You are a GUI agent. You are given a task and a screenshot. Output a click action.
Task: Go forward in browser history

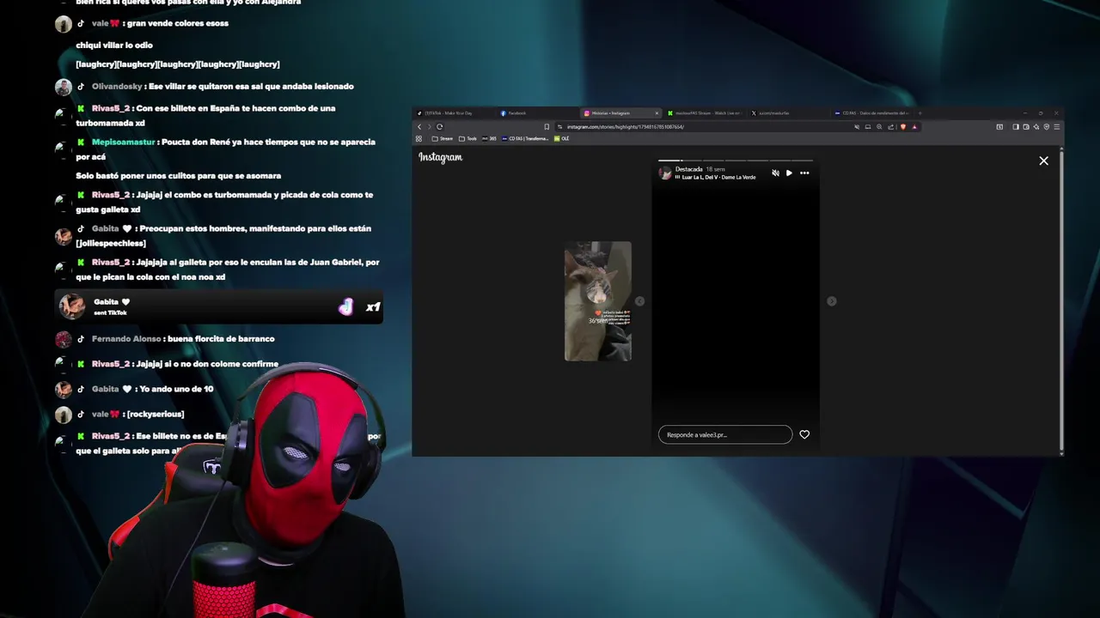click(x=429, y=127)
